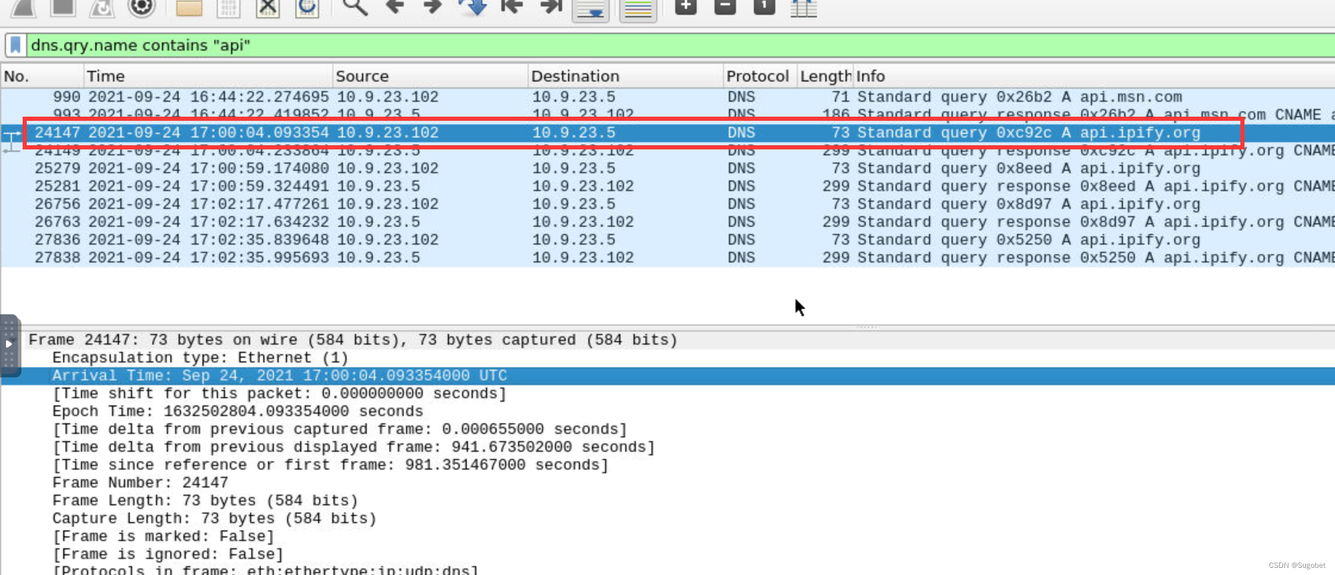Go back in packet history

(x=394, y=7)
